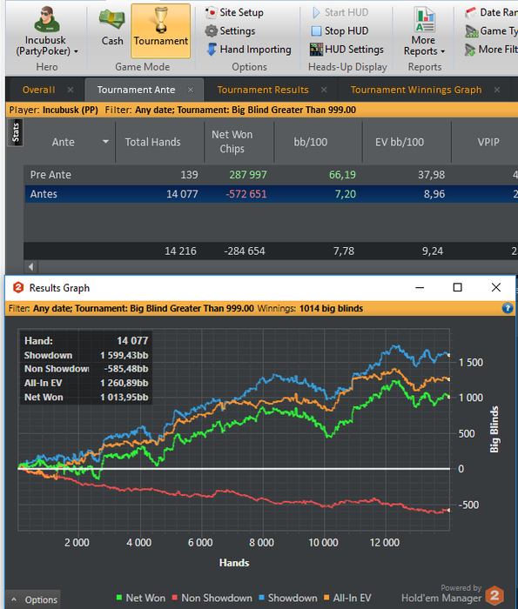
Task: Open the Date Range filter
Action: tap(491, 12)
